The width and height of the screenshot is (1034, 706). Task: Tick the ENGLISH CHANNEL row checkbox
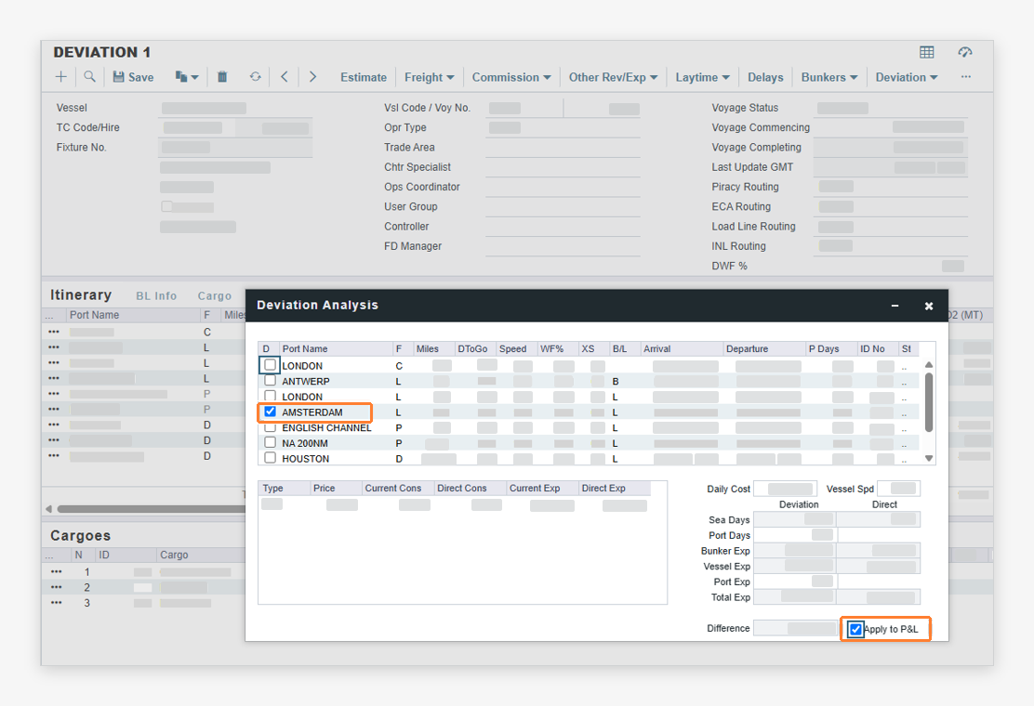pos(270,426)
